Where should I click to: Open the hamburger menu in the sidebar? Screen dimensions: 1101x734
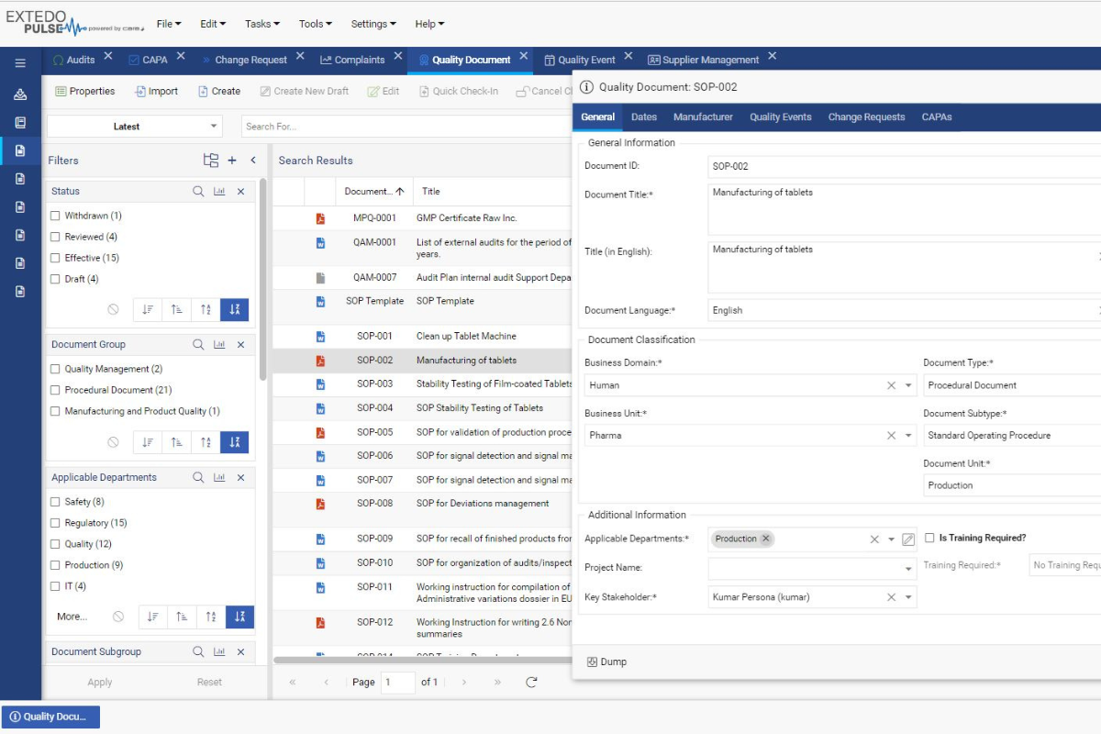(20, 63)
